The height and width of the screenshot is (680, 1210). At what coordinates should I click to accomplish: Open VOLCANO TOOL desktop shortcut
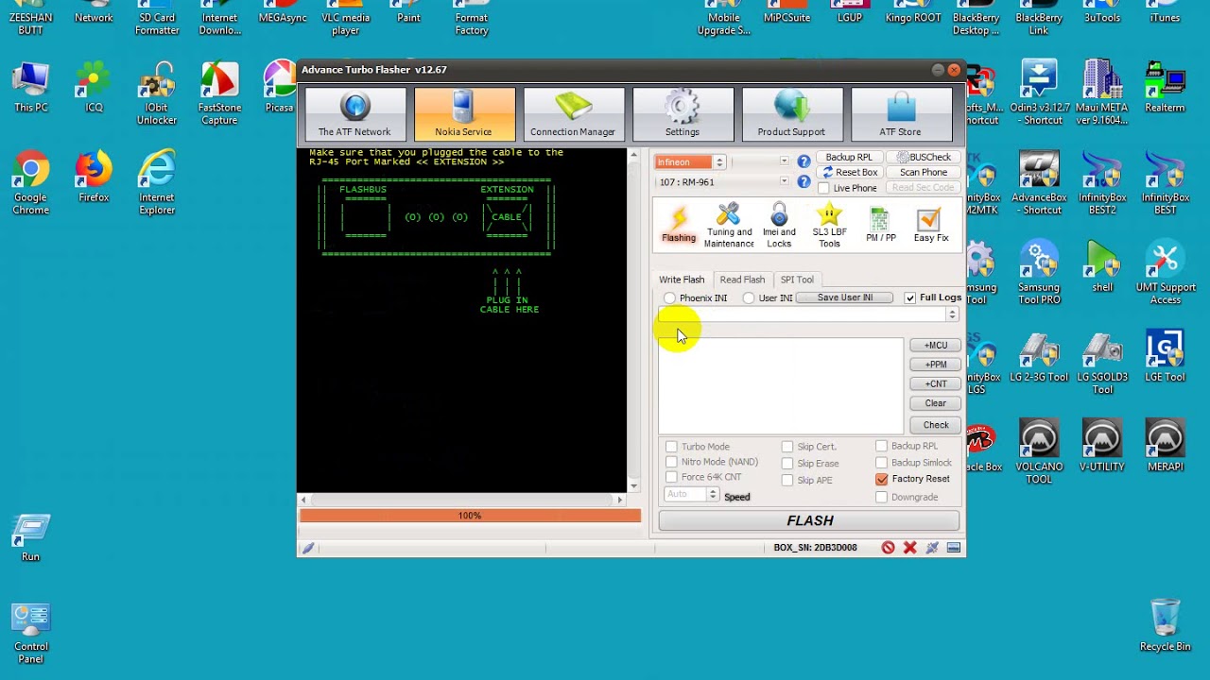point(1039,452)
